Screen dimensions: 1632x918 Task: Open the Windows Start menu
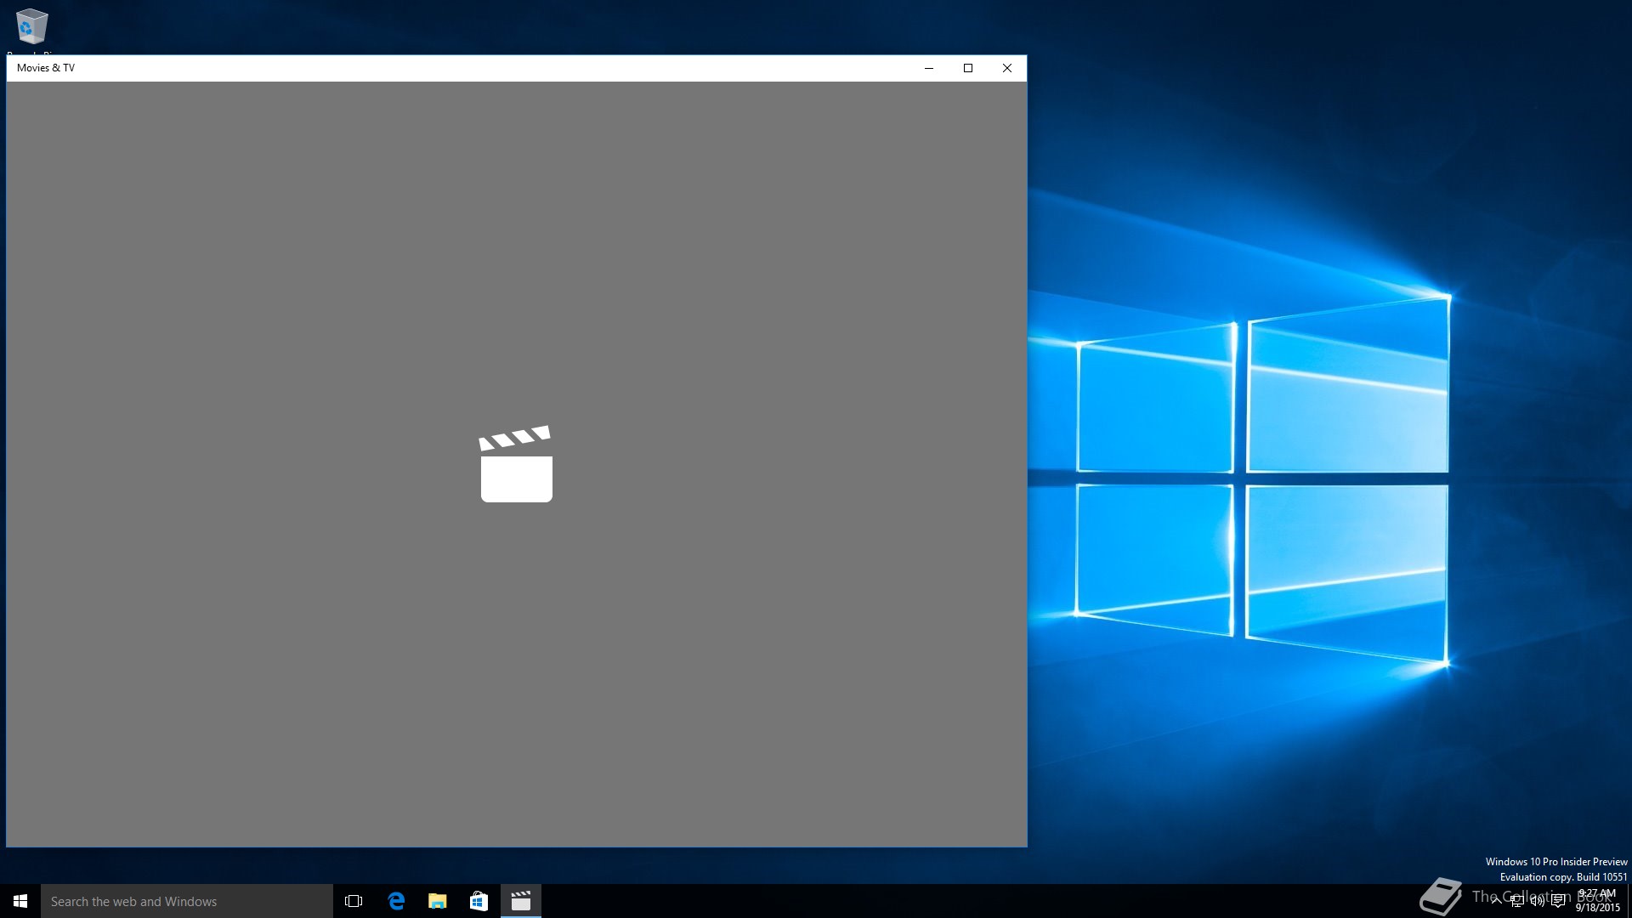[20, 901]
